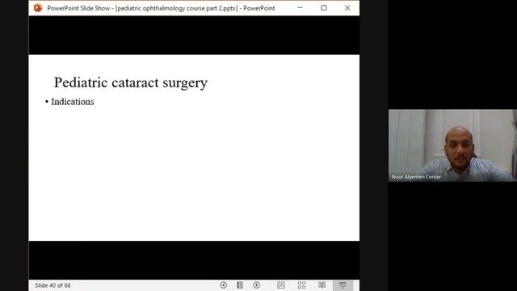Switch to Normal view icon

pyautogui.click(x=281, y=285)
